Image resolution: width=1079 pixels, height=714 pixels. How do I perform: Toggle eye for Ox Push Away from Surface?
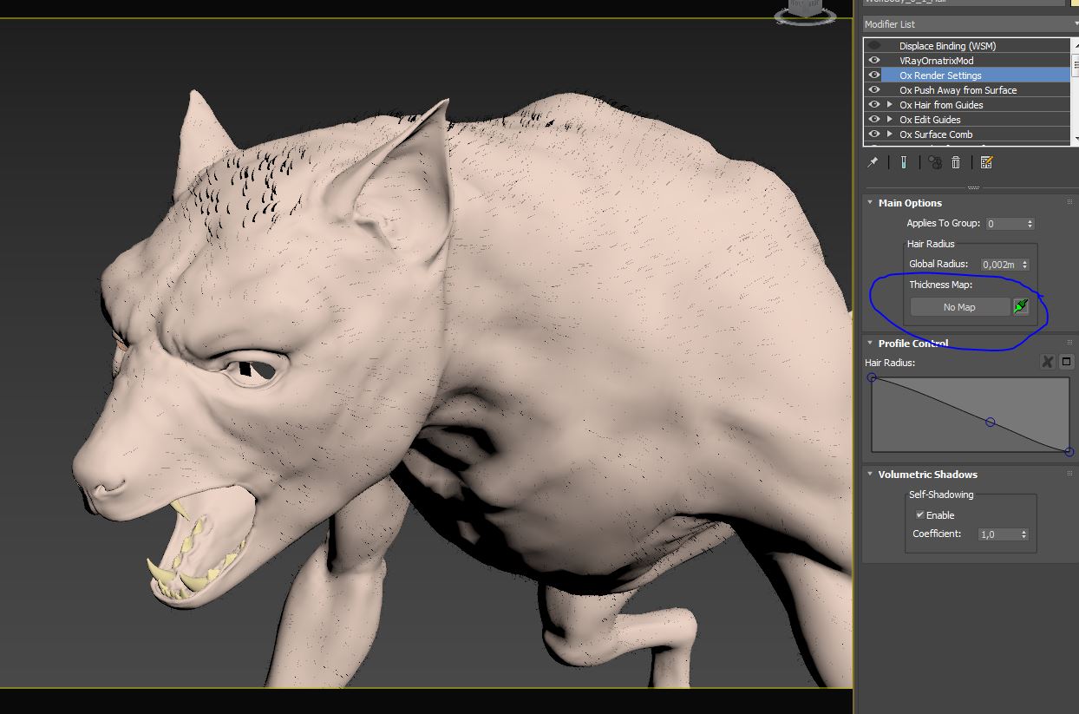click(x=874, y=90)
